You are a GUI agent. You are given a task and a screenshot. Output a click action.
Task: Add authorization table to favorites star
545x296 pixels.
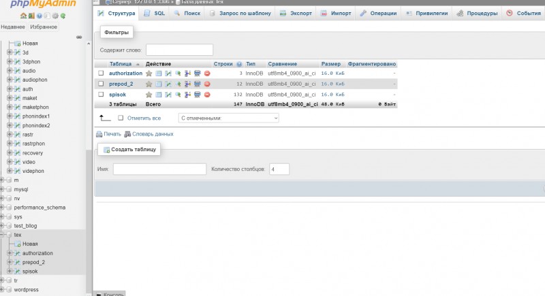coord(149,73)
